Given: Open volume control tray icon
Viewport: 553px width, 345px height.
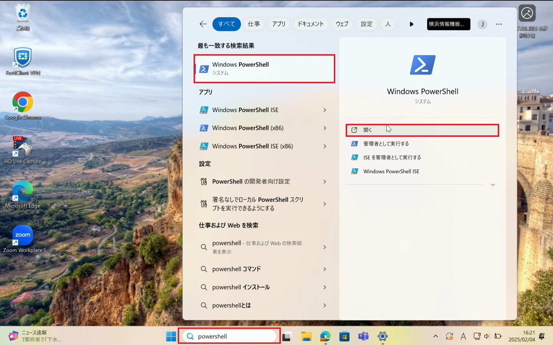Looking at the screenshot, I should [x=487, y=336].
